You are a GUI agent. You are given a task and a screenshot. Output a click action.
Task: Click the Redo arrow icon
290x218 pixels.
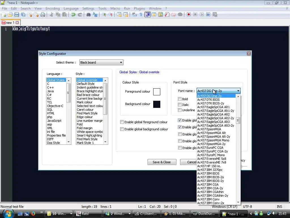point(80,15)
